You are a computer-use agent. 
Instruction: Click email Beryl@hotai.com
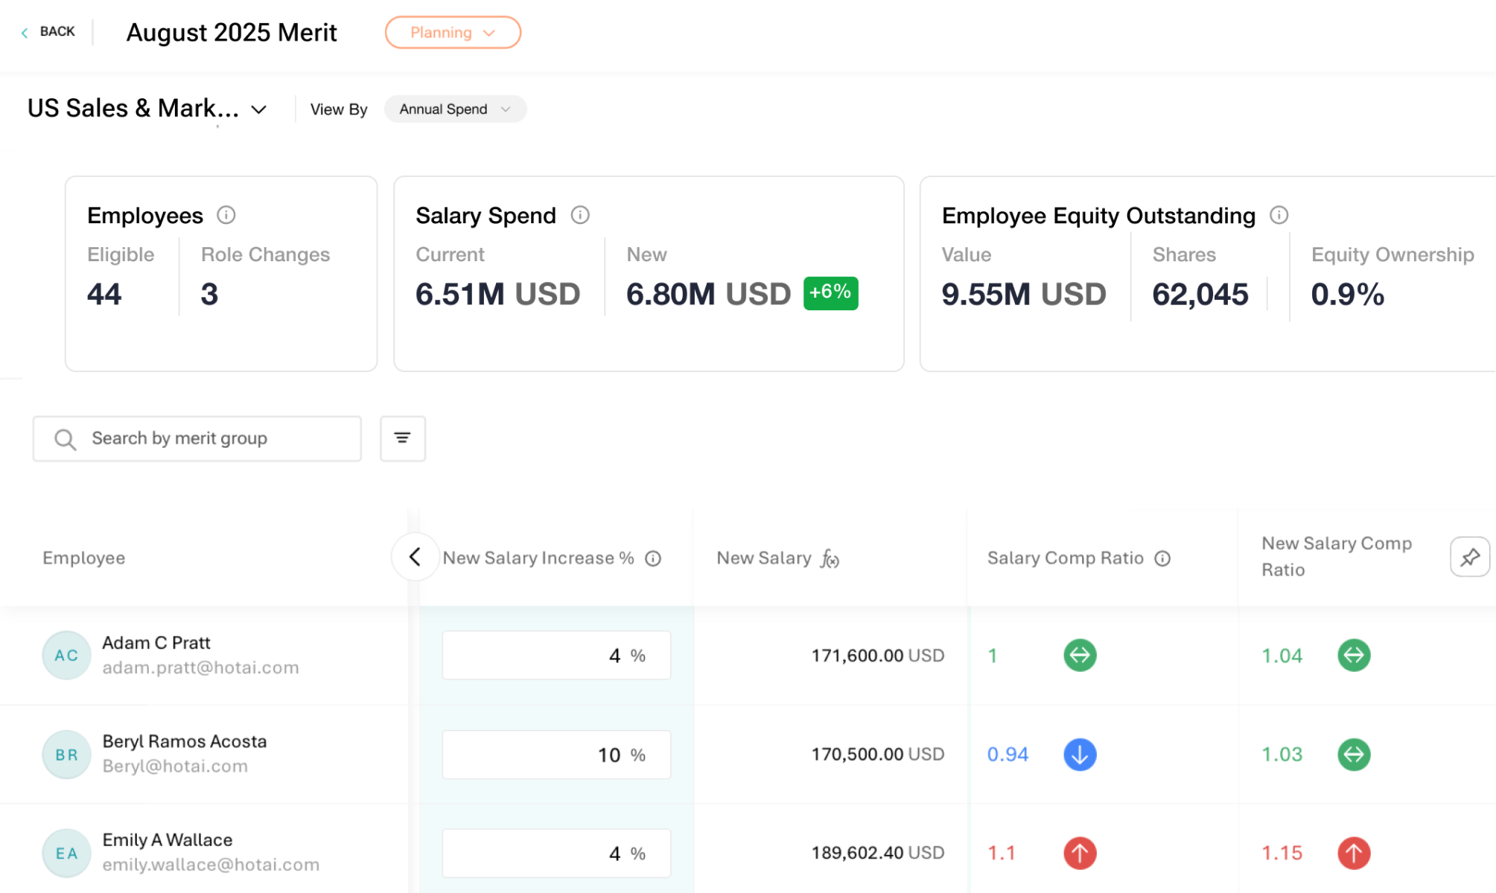[x=175, y=766]
